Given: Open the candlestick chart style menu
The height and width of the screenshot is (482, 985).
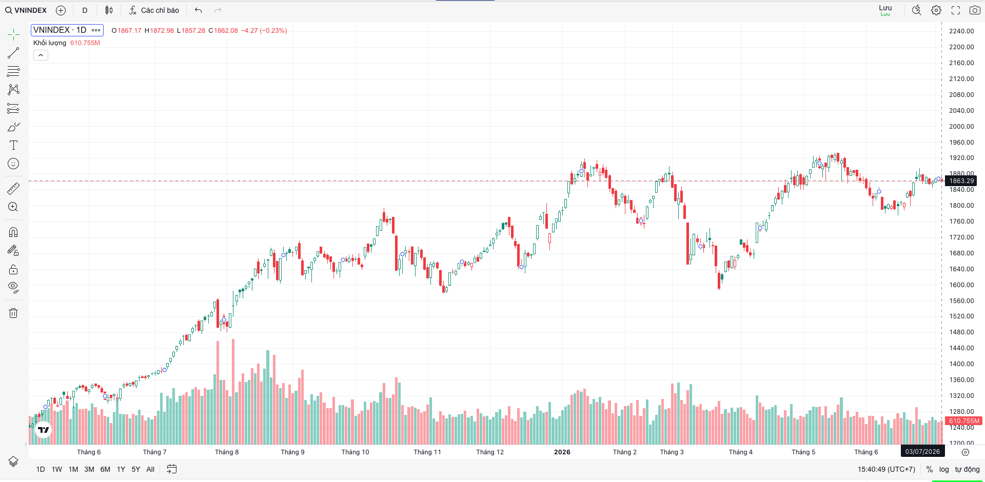Looking at the screenshot, I should pyautogui.click(x=109, y=10).
